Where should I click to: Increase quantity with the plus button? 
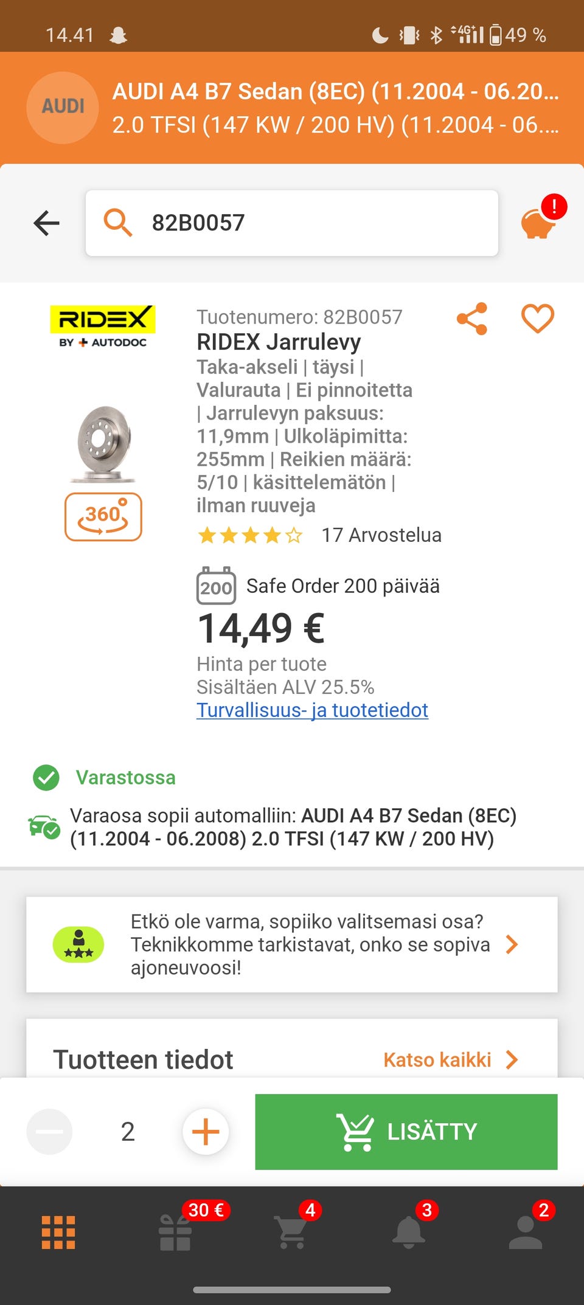tap(206, 1132)
